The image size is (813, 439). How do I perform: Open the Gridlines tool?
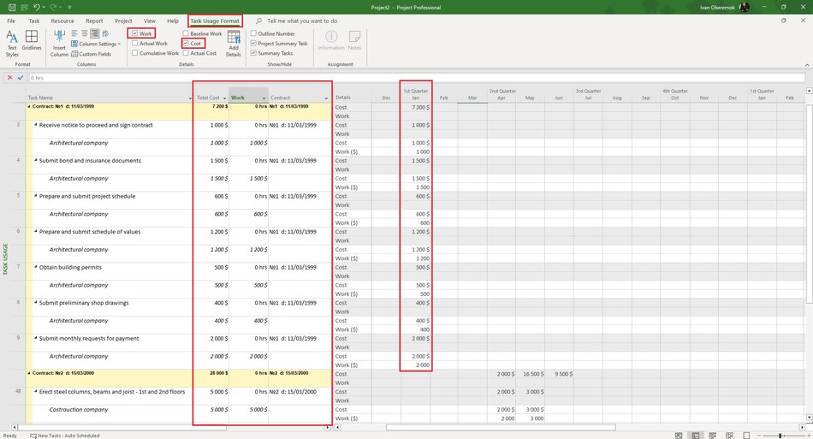click(x=31, y=41)
